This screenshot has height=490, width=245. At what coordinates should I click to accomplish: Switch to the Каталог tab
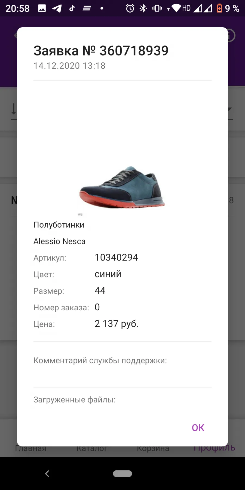[92, 449]
